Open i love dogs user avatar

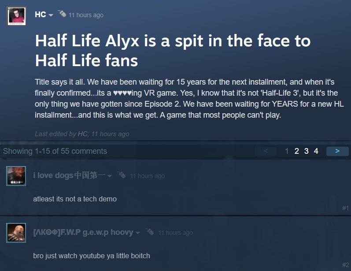[x=16, y=176]
